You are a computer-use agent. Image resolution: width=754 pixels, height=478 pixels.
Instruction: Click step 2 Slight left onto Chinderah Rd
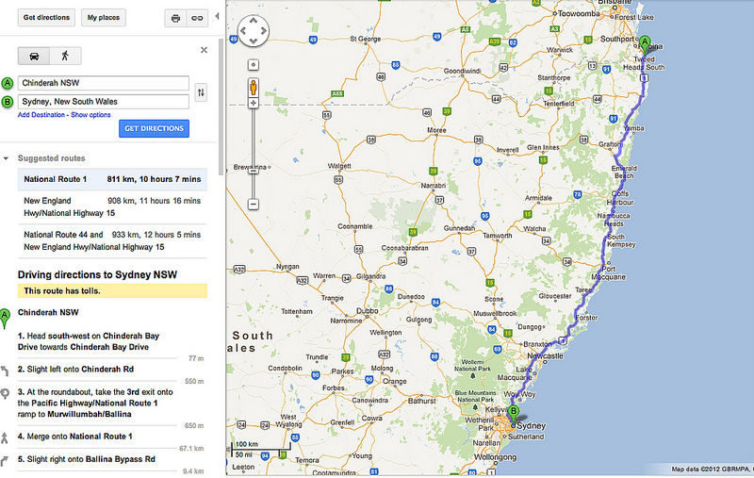(76, 370)
